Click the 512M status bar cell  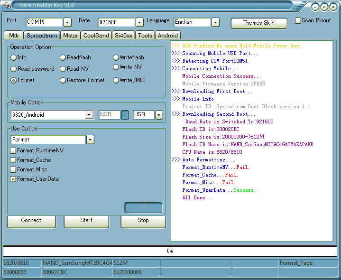coord(137,263)
